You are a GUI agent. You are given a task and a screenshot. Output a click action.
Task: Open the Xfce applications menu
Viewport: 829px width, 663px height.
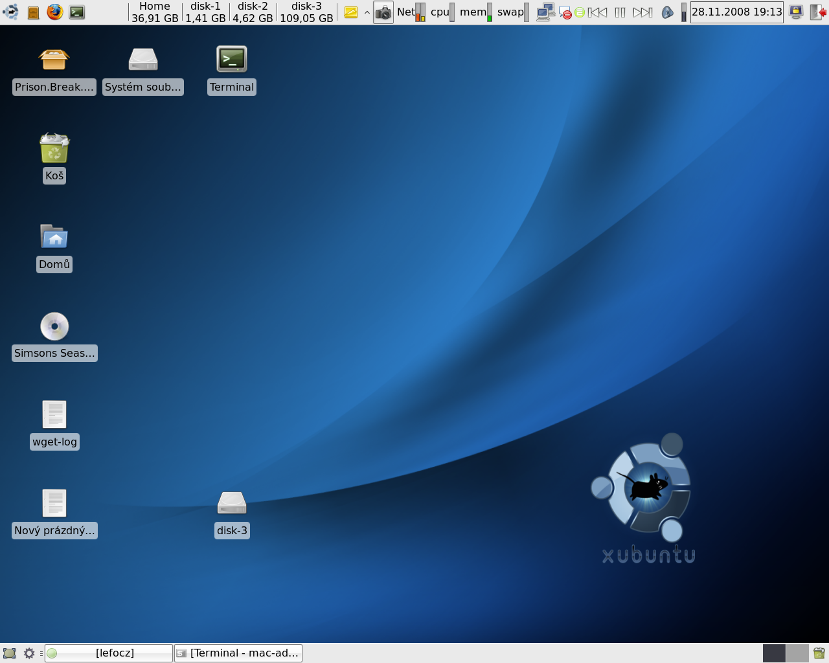click(10, 12)
